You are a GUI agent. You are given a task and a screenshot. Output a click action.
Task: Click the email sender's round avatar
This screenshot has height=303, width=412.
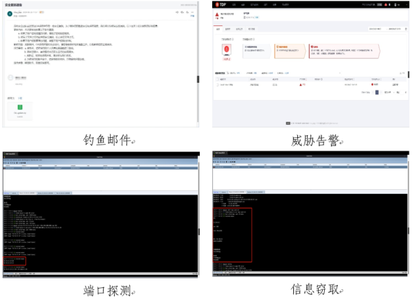(x=10, y=14)
